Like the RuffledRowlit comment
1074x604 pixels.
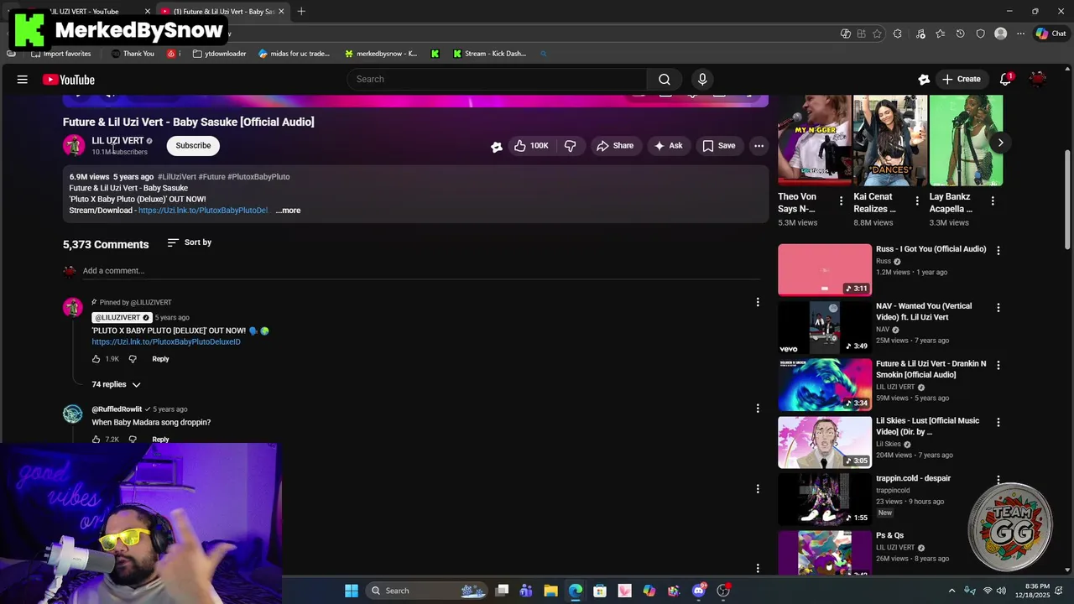[96, 440]
